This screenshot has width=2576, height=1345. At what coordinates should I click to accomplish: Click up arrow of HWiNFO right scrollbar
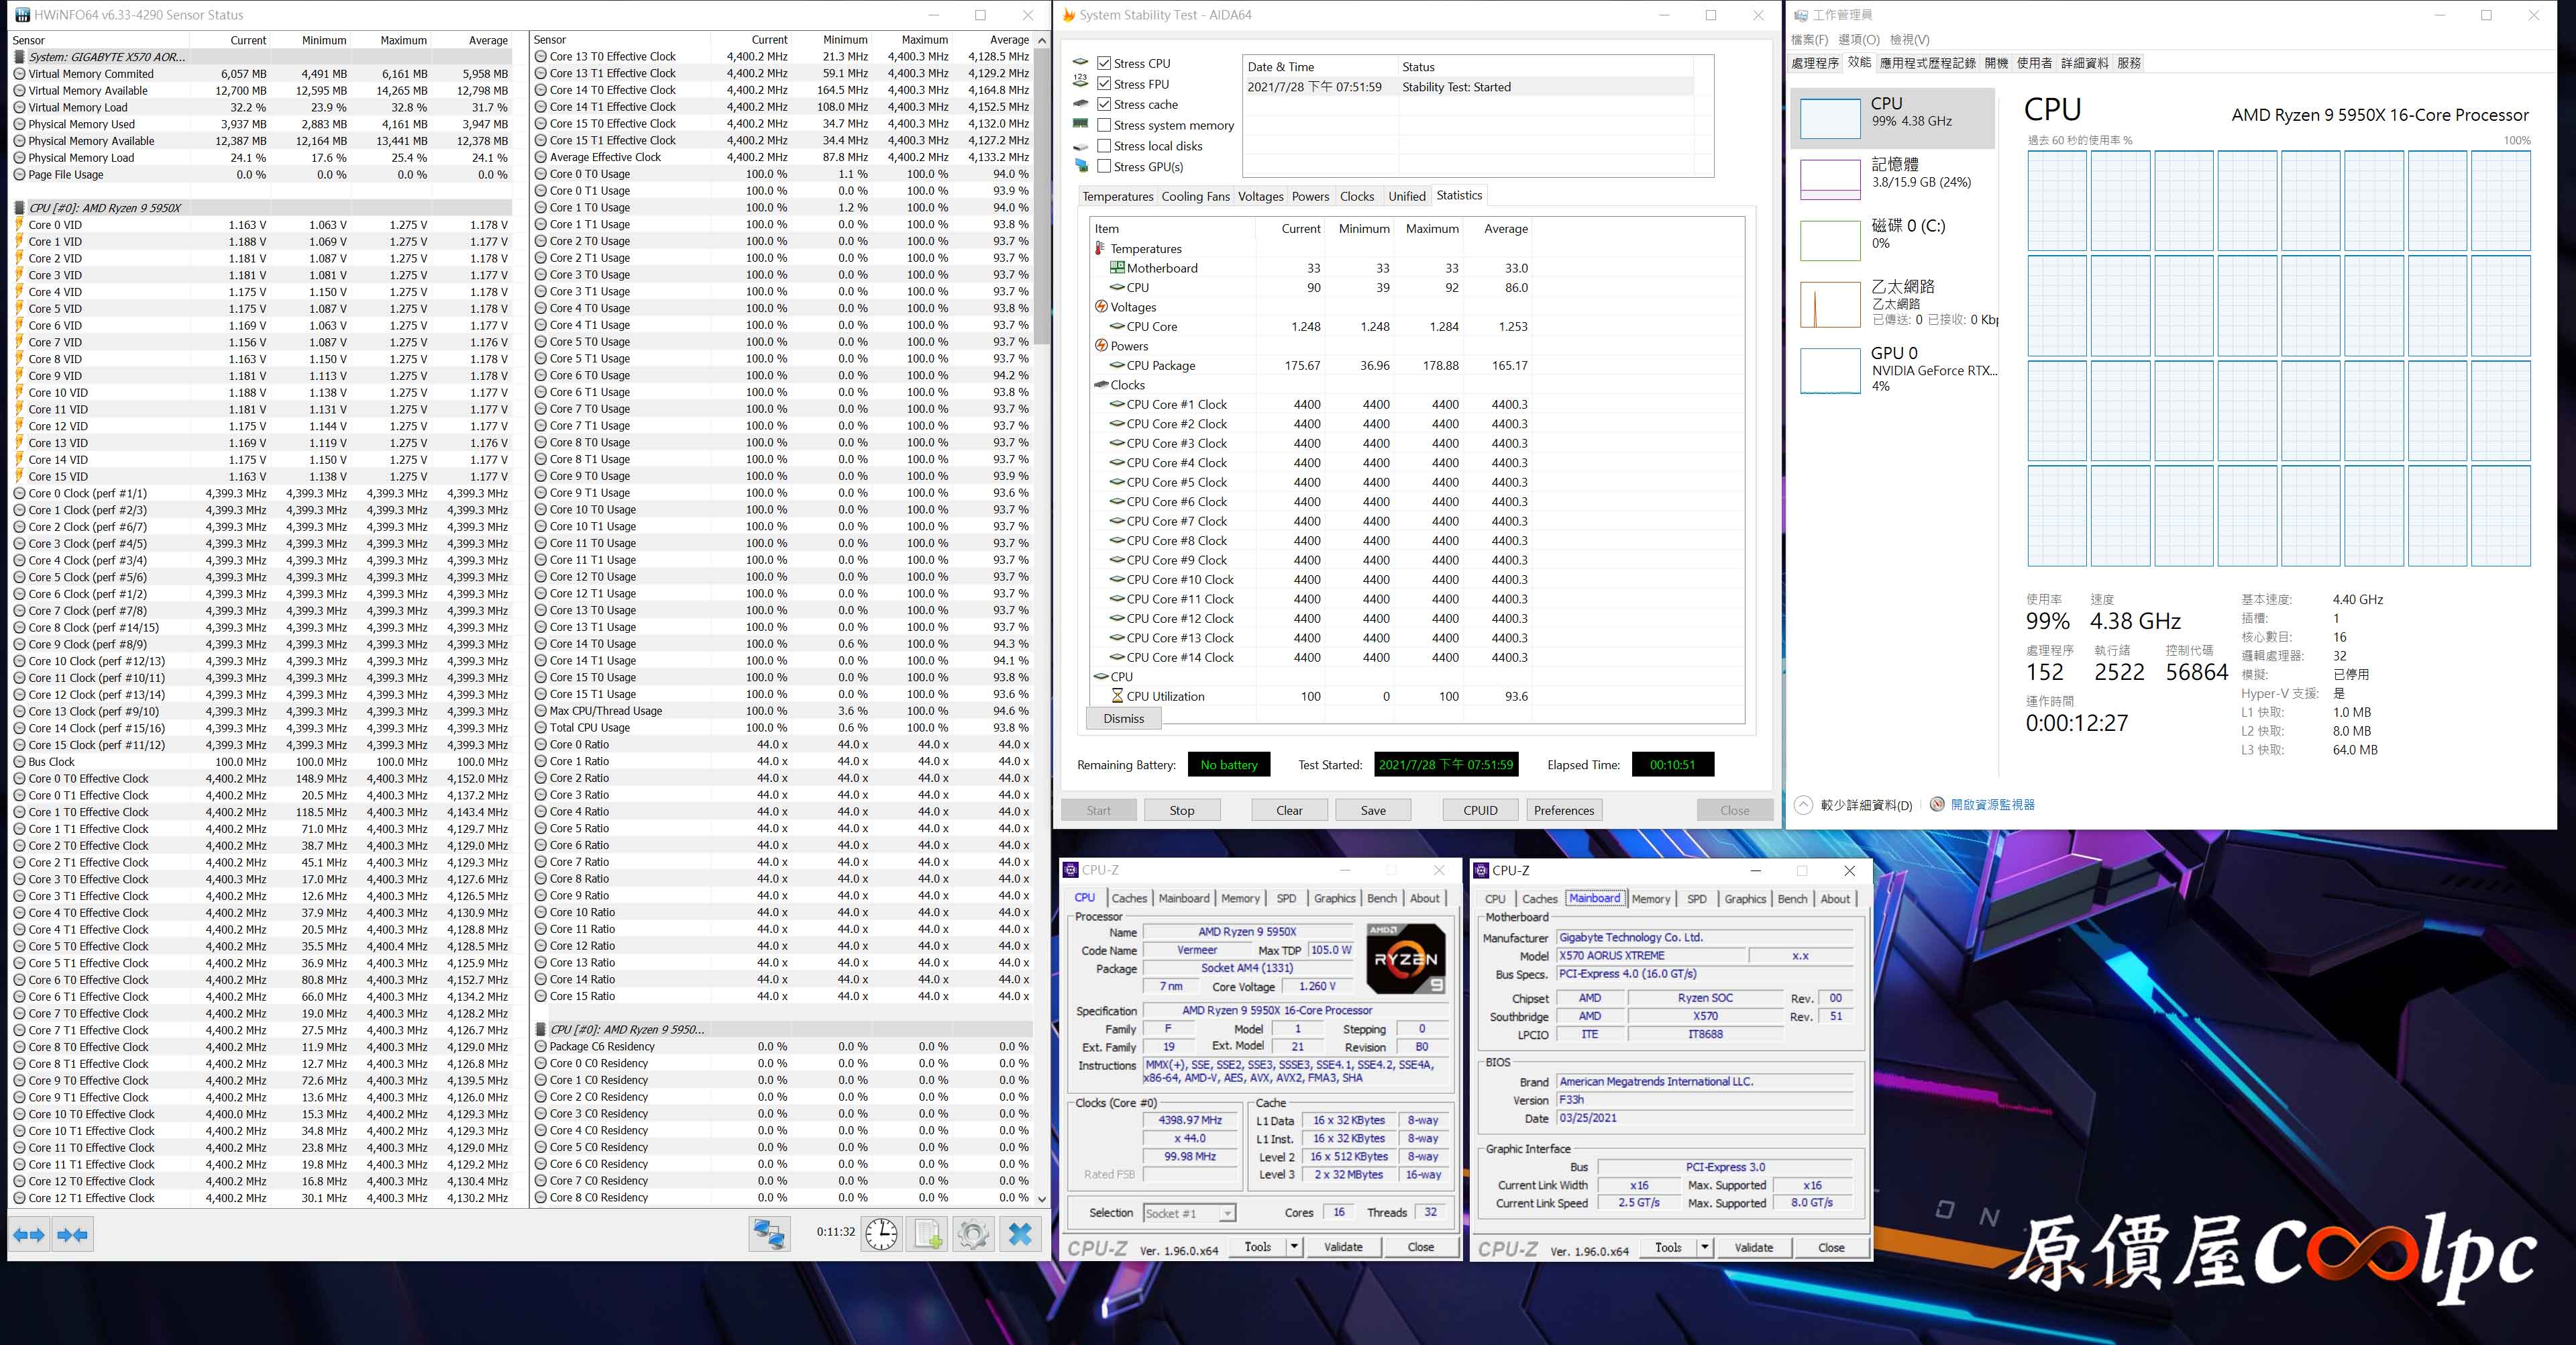pyautogui.click(x=1042, y=40)
